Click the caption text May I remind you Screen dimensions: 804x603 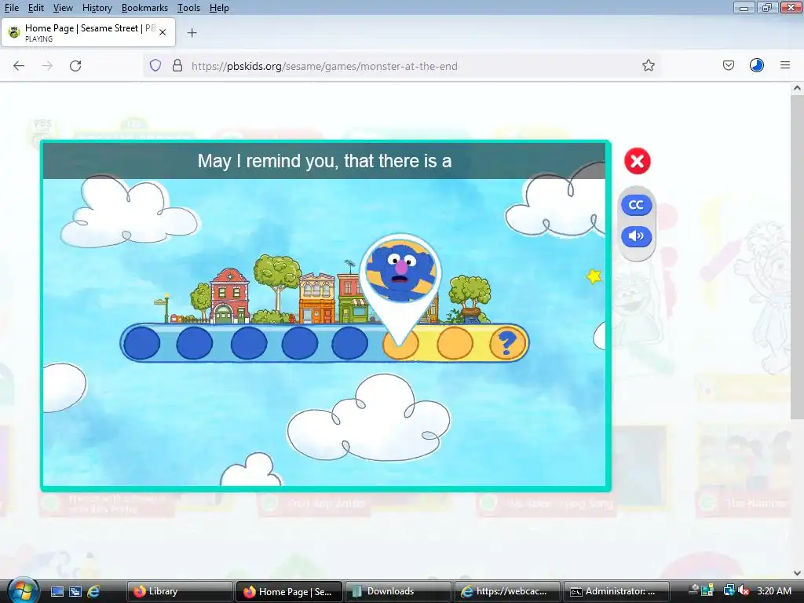point(324,161)
